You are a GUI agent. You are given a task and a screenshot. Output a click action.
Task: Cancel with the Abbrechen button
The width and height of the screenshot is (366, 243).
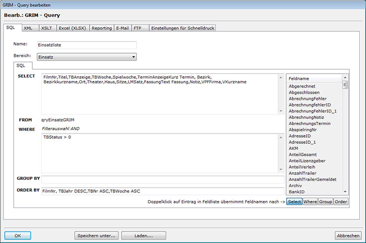click(x=348, y=235)
